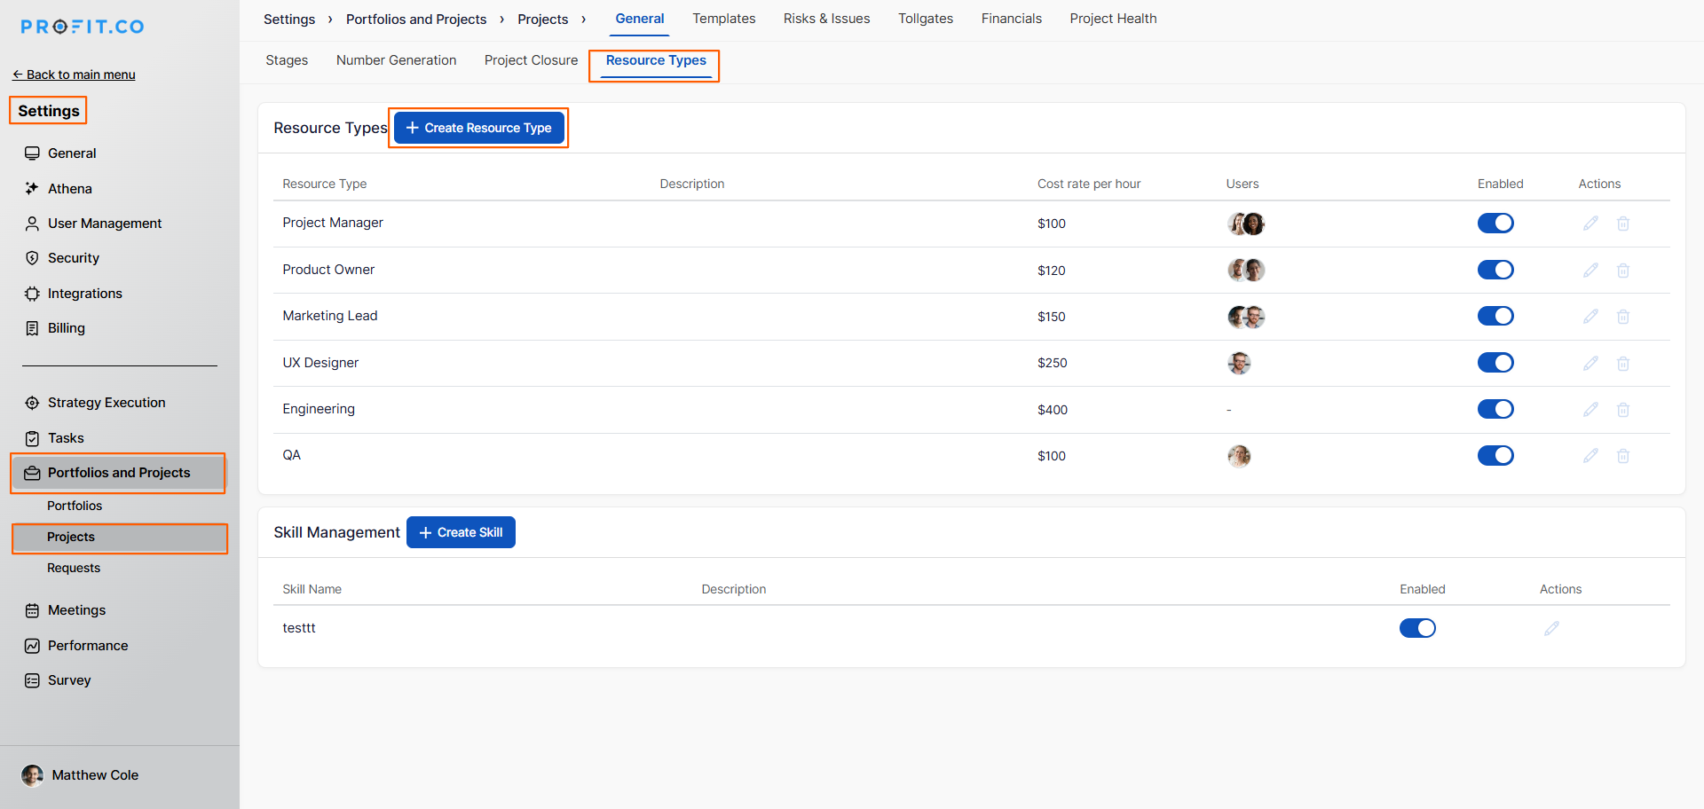Click Matthew Cole's profile avatar
Viewport: 1704px width, 809px height.
click(x=33, y=775)
